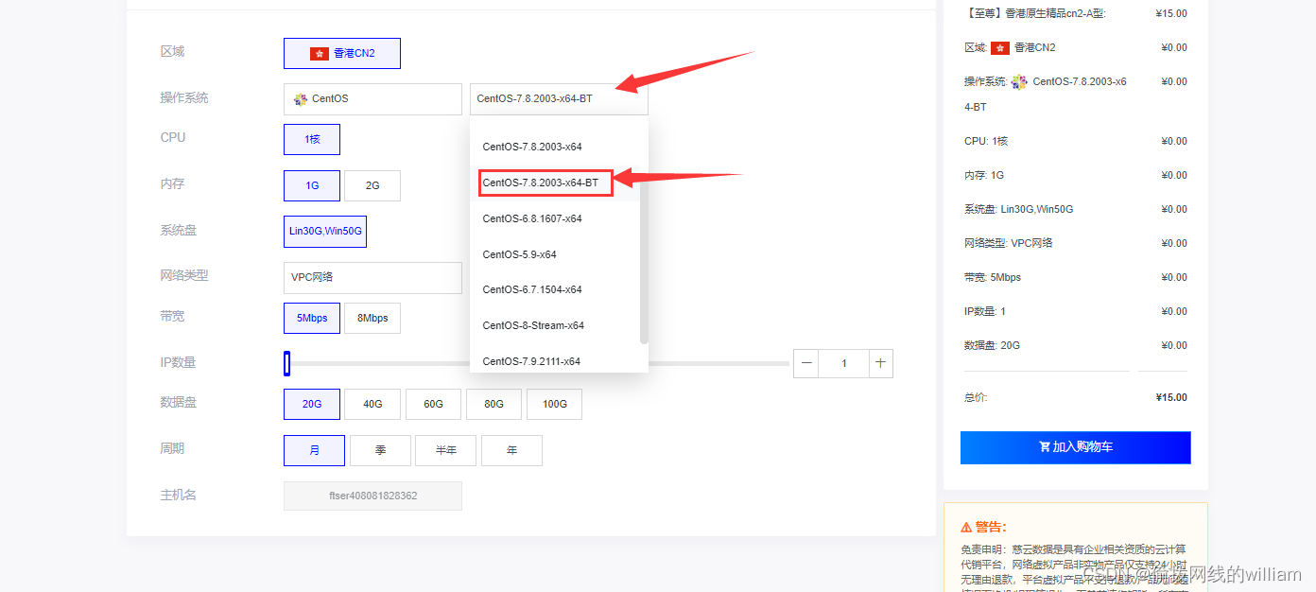
Task: Choose CentOS-6.7.1504-x64 from the list
Action: (x=555, y=289)
